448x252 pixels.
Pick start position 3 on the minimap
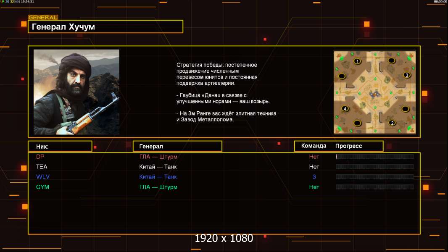click(x=406, y=75)
